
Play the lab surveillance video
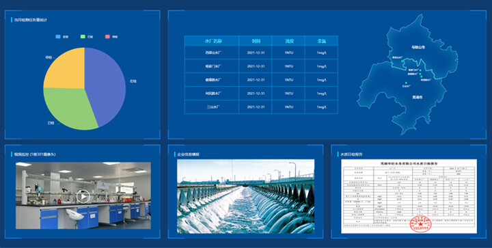[83, 197]
